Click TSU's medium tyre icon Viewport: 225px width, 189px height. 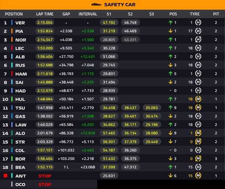coord(198,107)
